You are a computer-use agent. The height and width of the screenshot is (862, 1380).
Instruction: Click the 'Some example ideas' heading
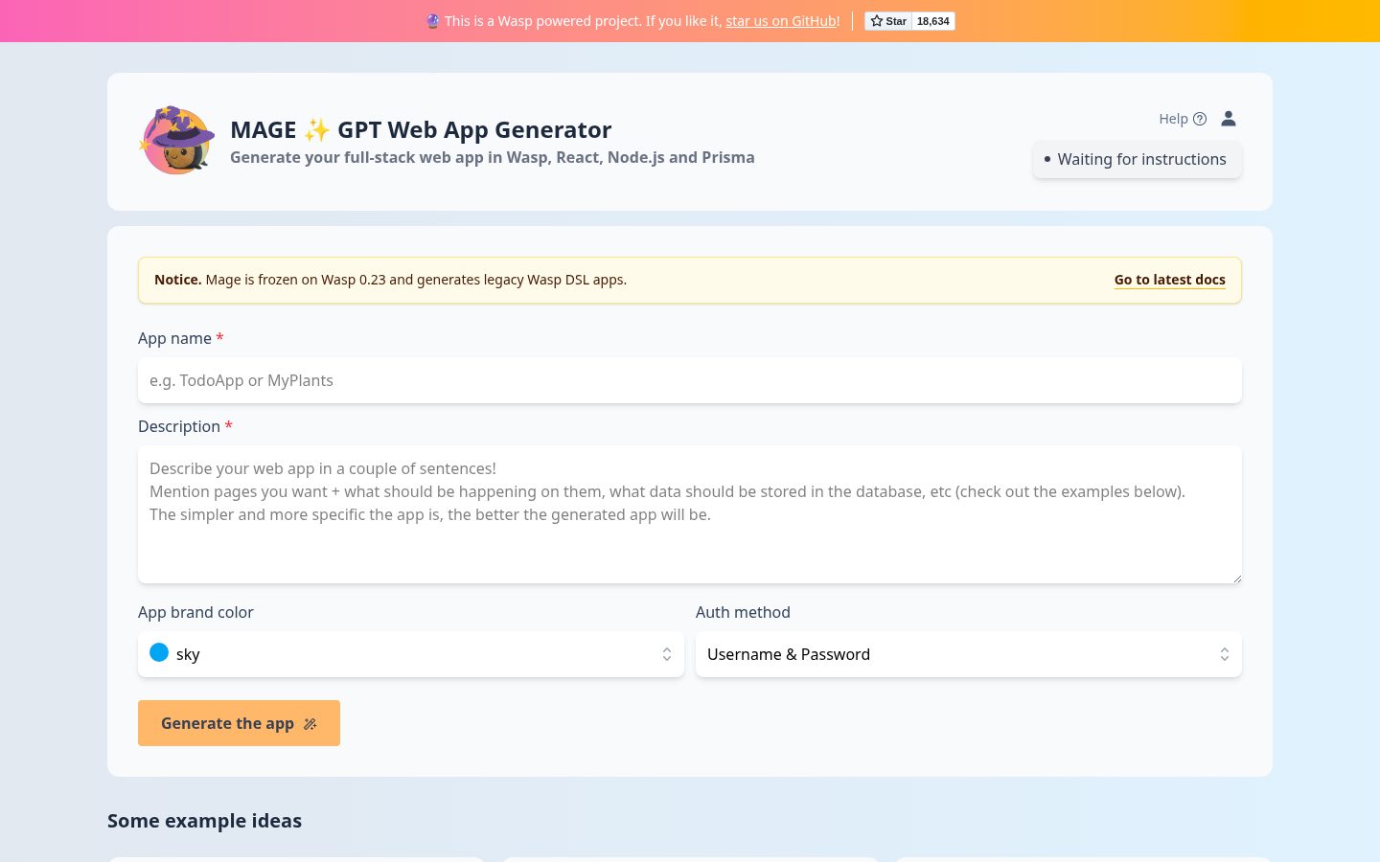click(x=204, y=821)
